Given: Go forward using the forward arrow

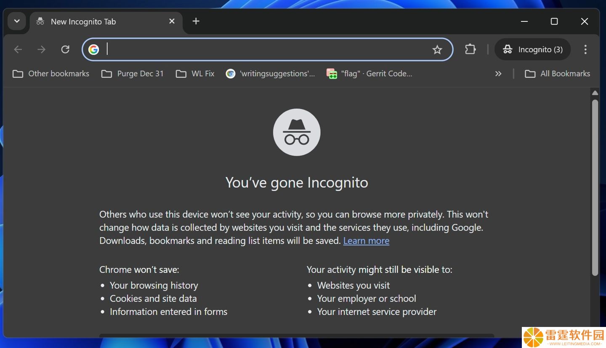Looking at the screenshot, I should 41,50.
